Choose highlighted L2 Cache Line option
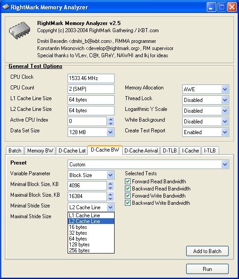Screen dimensions: 239x279 tap(91, 221)
